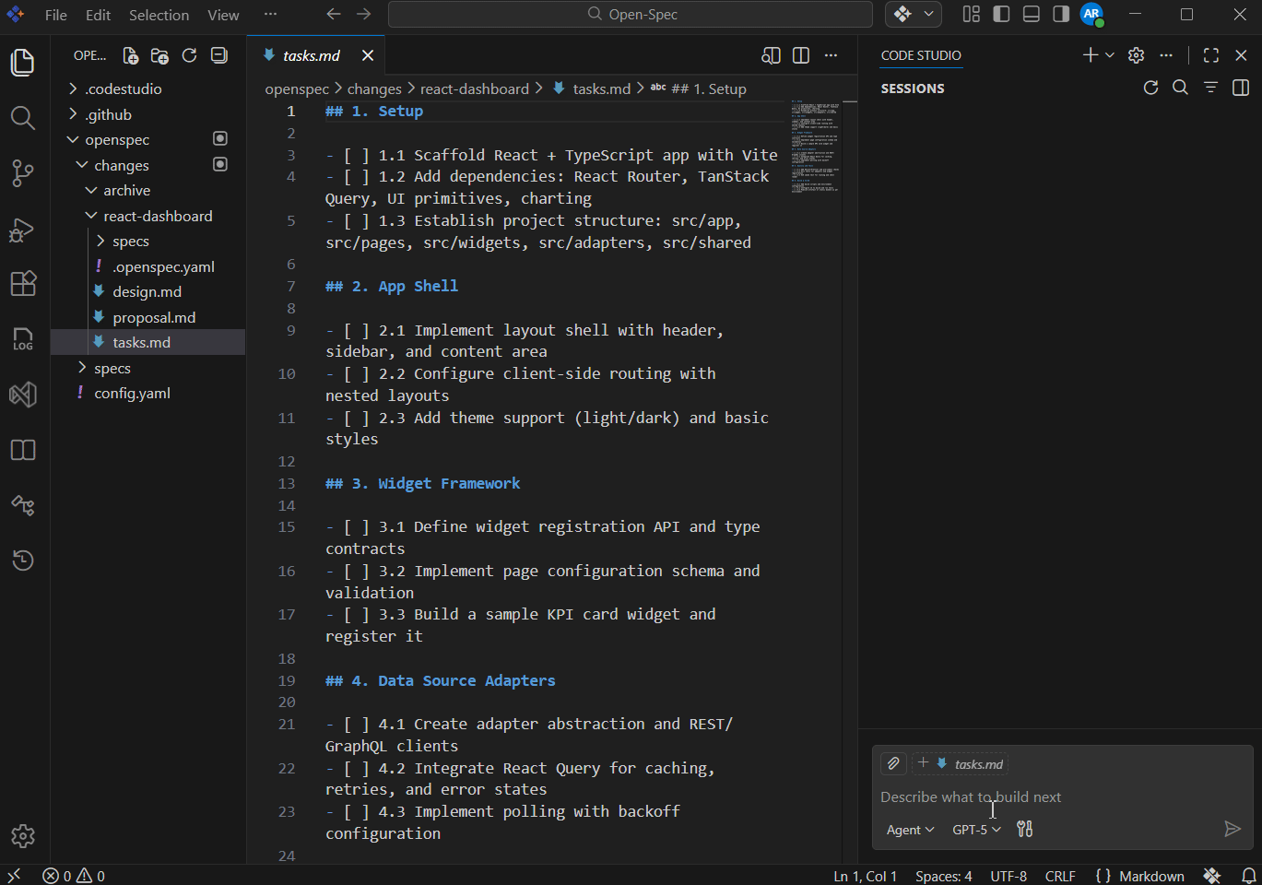1262x885 pixels.
Task: Search sessions in Code Studio
Action: (x=1180, y=88)
